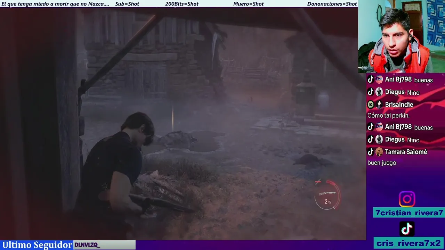Click the Instagram logo icon
This screenshot has width=445, height=250.
click(407, 199)
